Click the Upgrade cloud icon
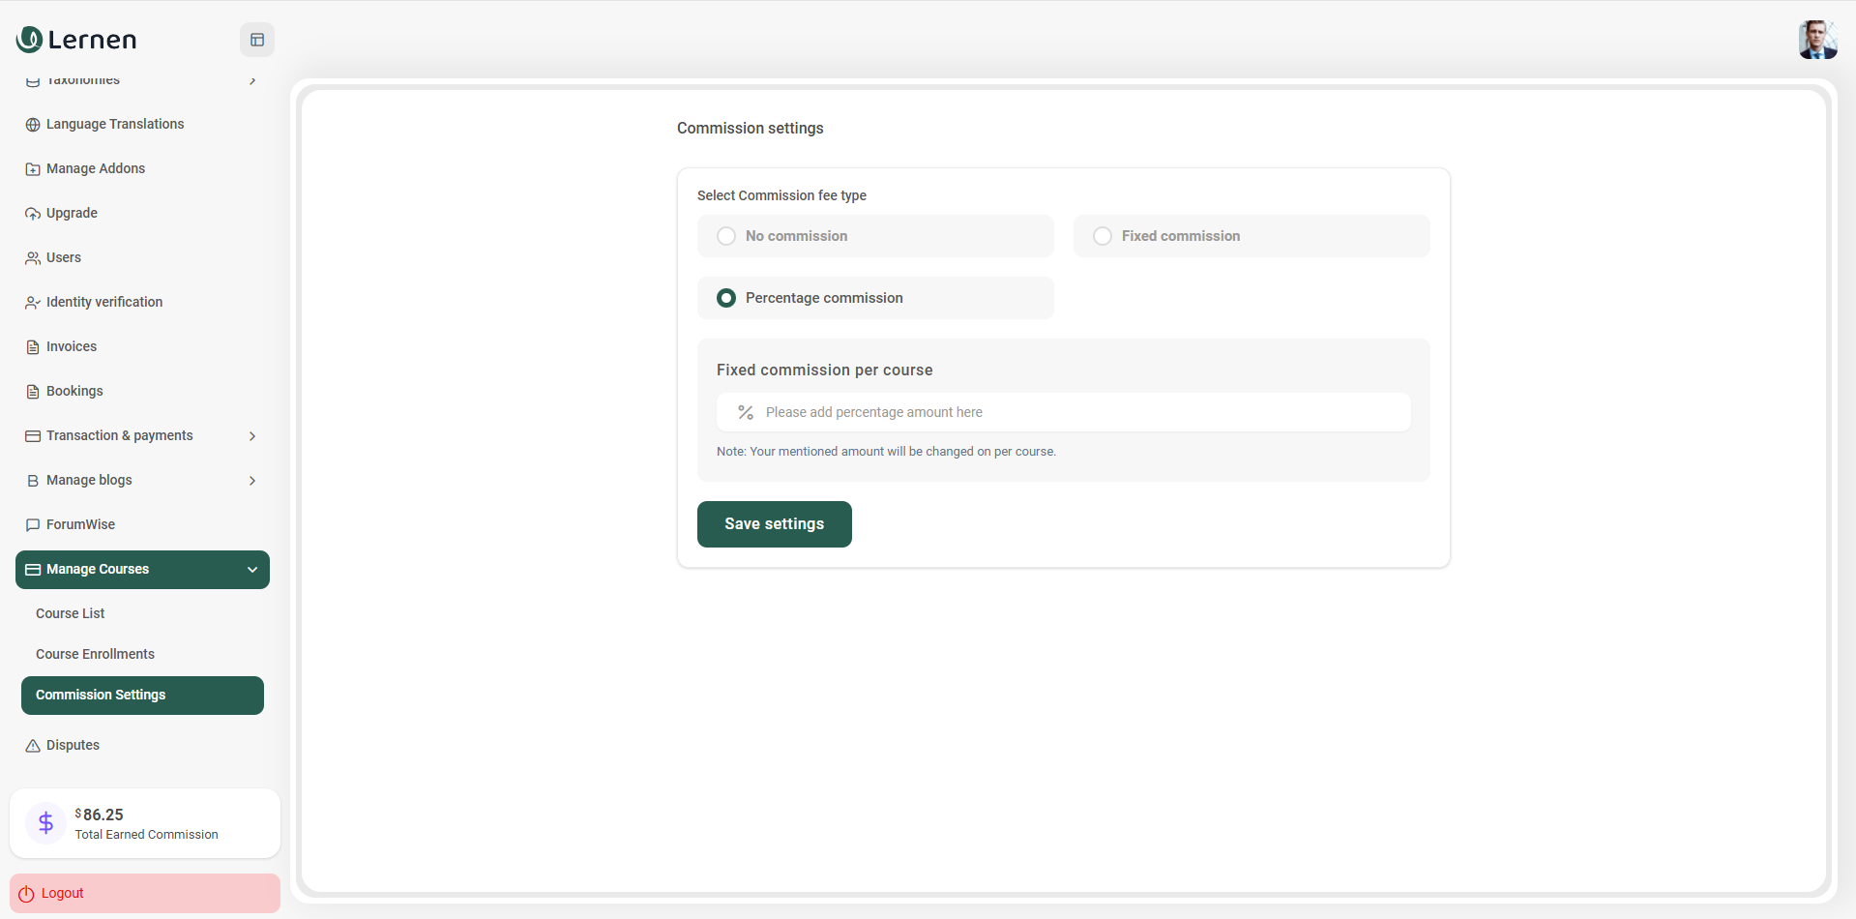The image size is (1856, 919). coord(33,214)
